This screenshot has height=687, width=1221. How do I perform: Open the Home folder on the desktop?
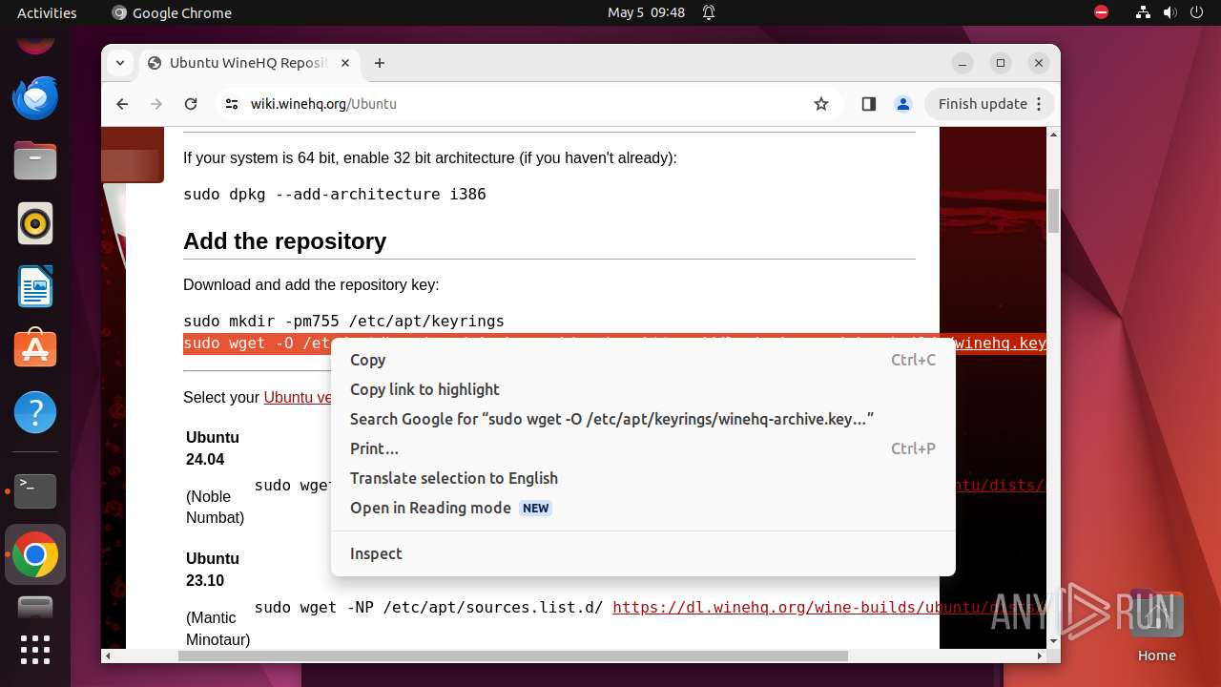click(1156, 625)
